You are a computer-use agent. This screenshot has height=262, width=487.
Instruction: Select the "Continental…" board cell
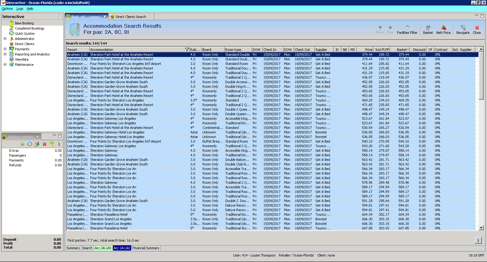point(212,128)
